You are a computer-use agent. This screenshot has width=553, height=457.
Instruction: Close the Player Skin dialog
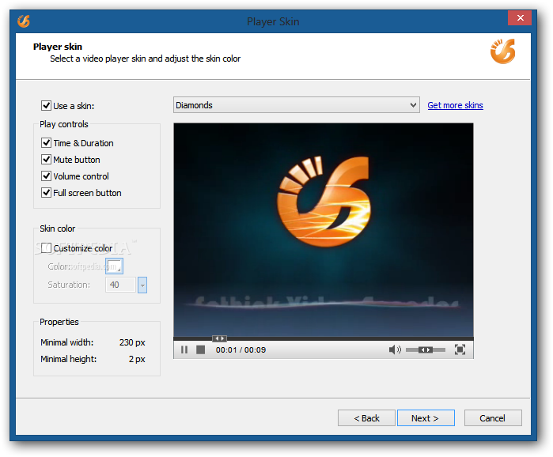pos(520,18)
